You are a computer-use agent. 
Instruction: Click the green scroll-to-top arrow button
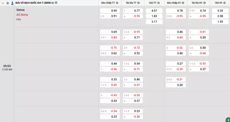click(228, 119)
